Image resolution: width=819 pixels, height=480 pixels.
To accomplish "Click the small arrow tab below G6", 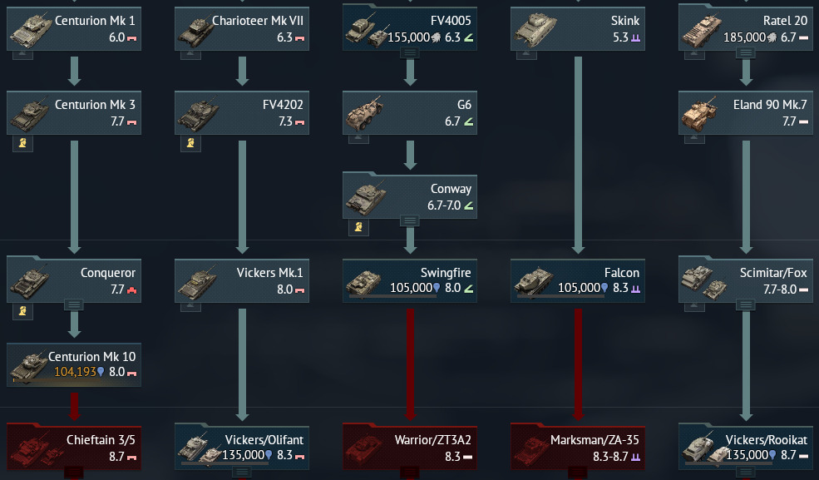I will 359,138.
